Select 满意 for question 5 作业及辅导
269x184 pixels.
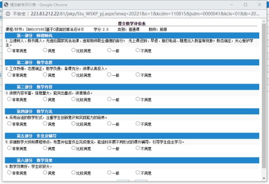[45, 148]
